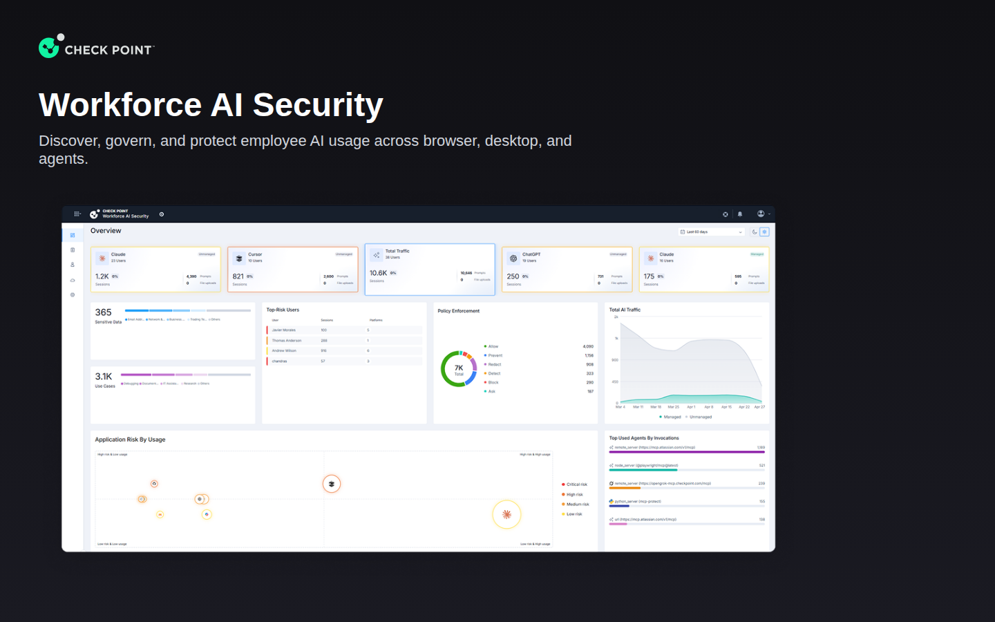Select chandras row in Top-Risk Users

pos(344,361)
